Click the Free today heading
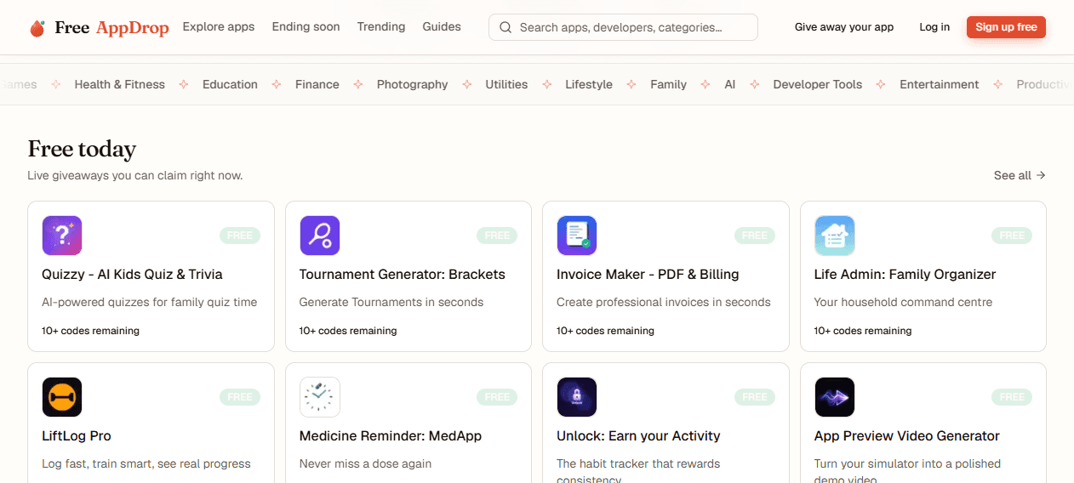 click(x=82, y=149)
